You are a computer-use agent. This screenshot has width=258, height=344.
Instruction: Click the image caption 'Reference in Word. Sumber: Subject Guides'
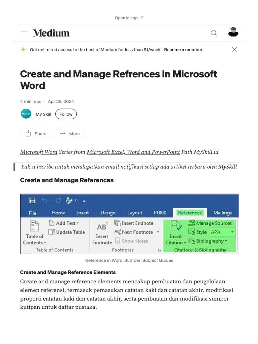click(129, 260)
